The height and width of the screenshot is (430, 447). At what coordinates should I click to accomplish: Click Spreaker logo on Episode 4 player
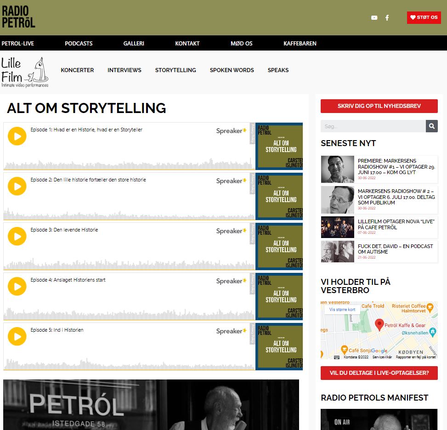pyautogui.click(x=231, y=281)
